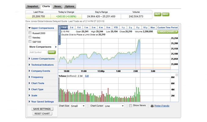
Task: Close the Volume panel with its X icon
Action: 177,75
